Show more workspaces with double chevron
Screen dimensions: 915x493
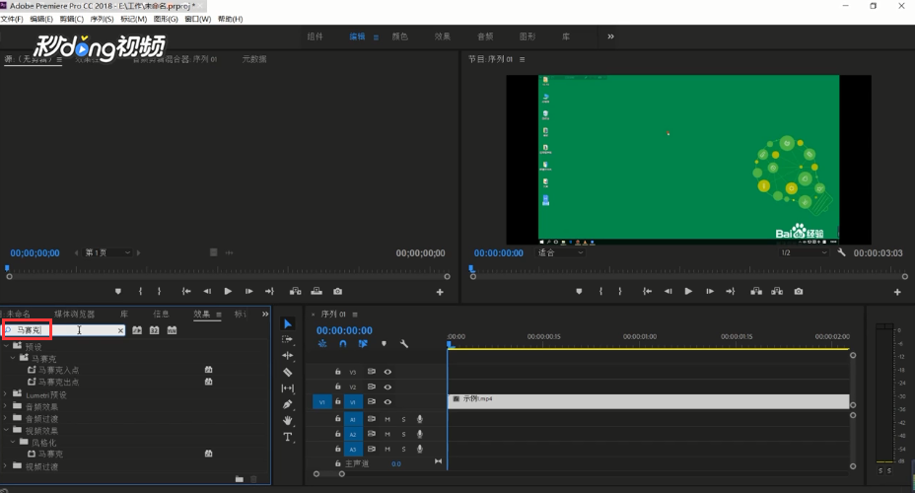pyautogui.click(x=610, y=36)
